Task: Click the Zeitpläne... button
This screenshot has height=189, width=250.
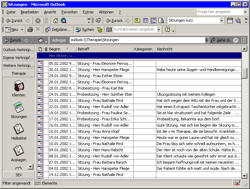Action: click(58, 29)
